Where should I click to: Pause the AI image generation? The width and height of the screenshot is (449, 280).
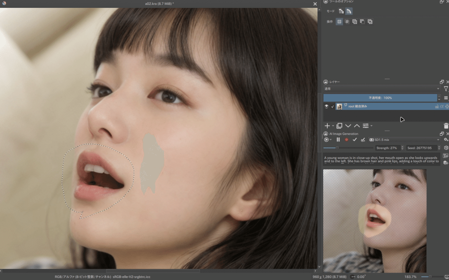pos(338,140)
